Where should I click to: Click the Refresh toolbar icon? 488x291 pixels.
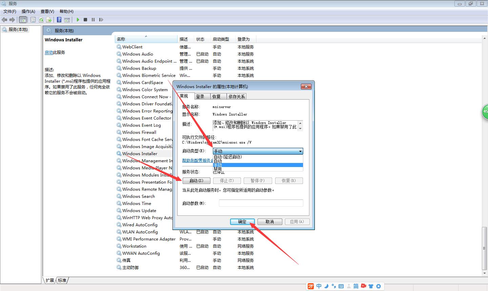pyautogui.click(x=41, y=20)
